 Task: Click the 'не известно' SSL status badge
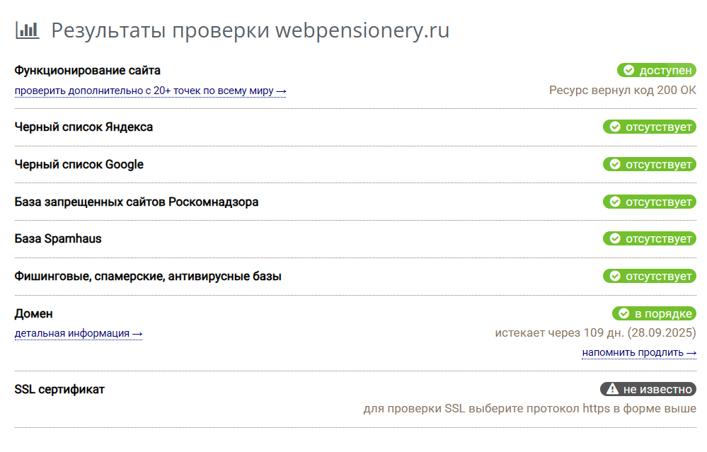coord(648,389)
